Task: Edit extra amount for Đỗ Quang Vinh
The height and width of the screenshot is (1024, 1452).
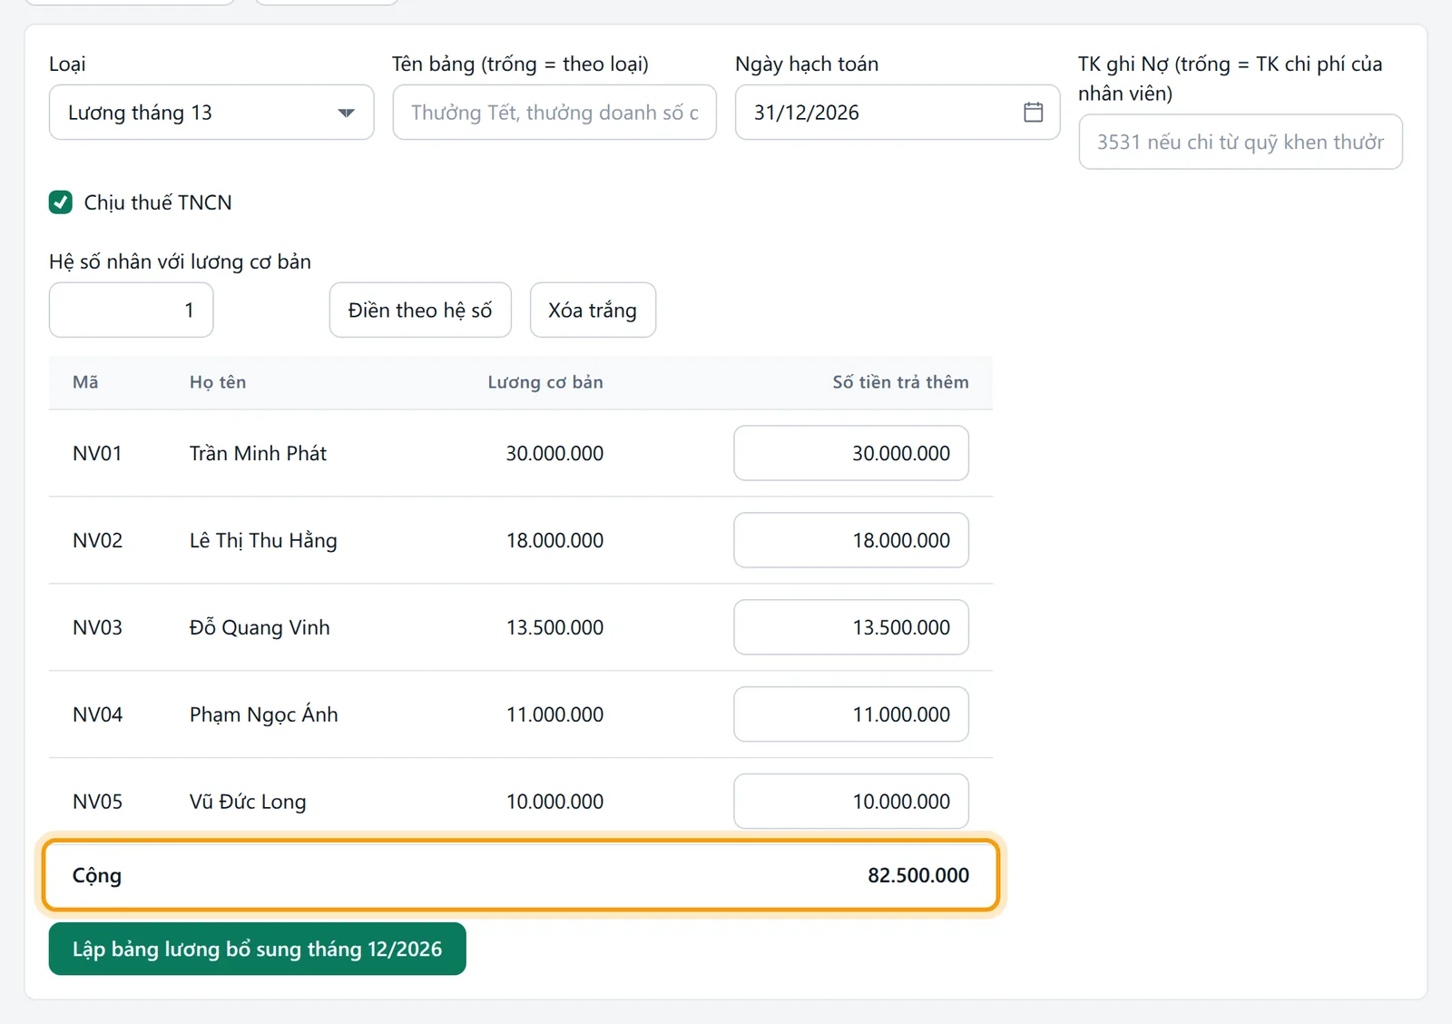Action: [851, 627]
